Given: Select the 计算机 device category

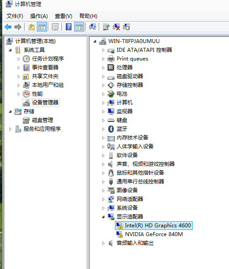Looking at the screenshot, I should [125, 103].
